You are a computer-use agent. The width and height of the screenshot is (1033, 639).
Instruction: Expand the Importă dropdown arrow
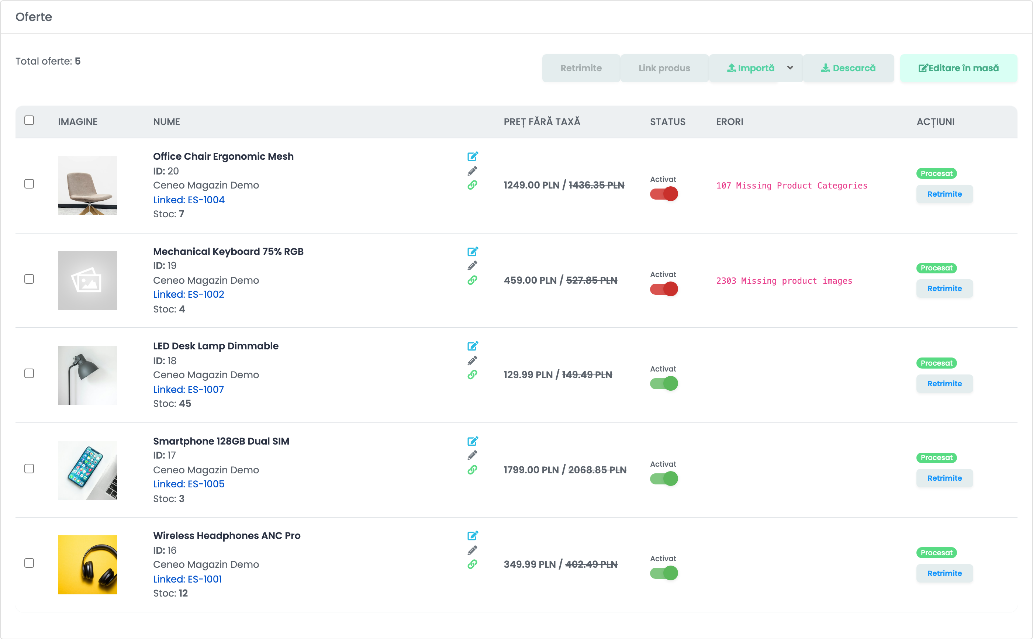[x=790, y=68]
